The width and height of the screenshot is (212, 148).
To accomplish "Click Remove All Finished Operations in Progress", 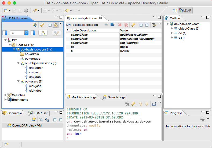I will 202,120.
